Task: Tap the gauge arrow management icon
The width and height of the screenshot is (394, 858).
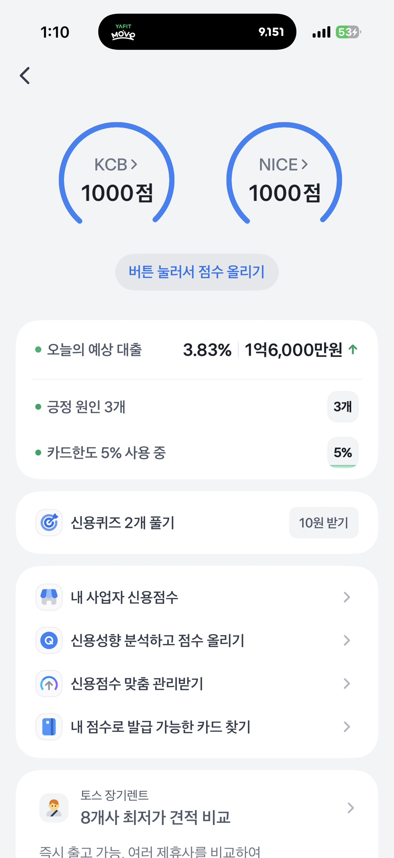Action: click(49, 684)
